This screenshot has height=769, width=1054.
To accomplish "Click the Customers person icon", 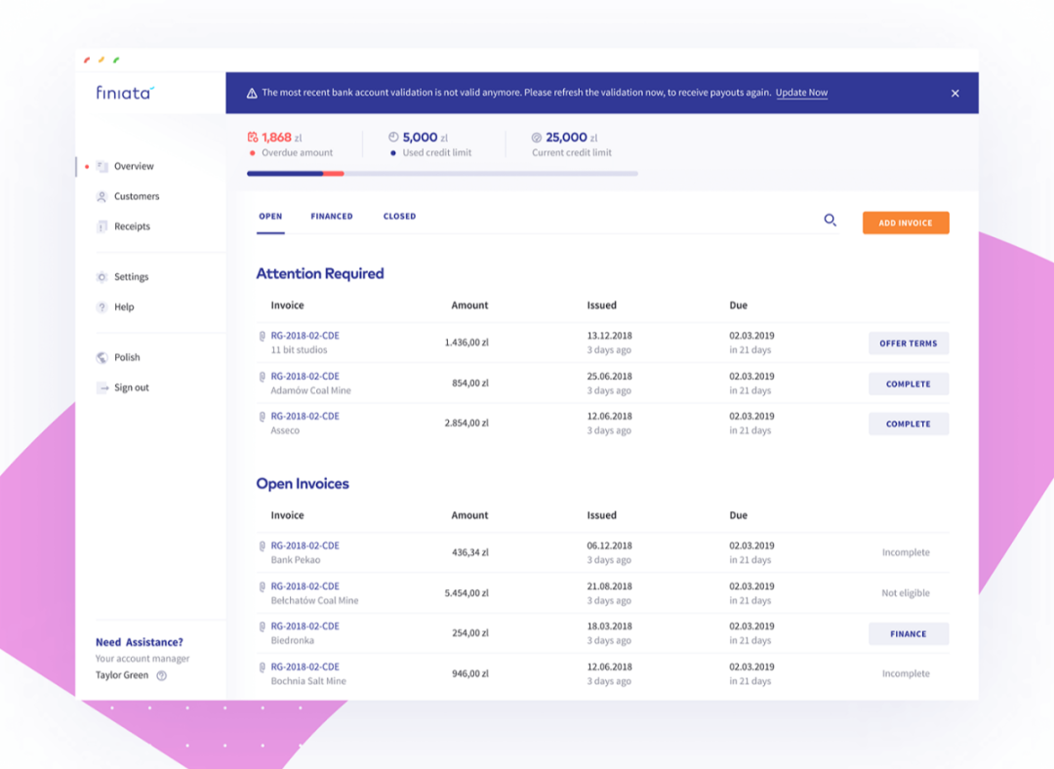I will 101,196.
